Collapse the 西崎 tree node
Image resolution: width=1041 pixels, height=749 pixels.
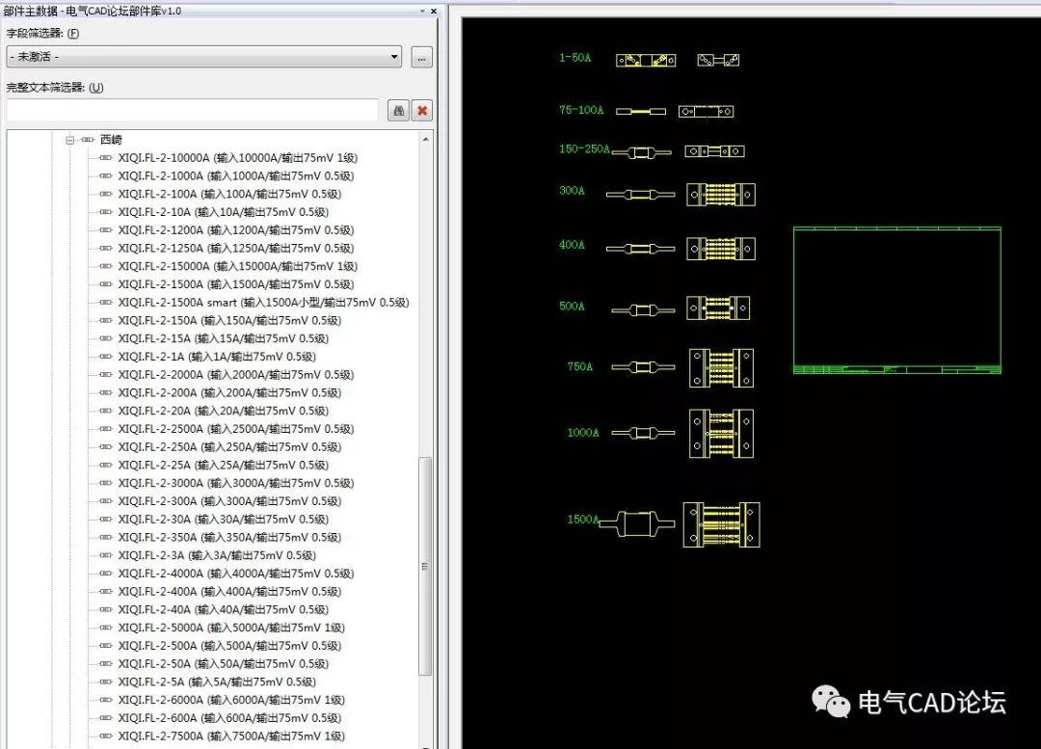[x=69, y=140]
